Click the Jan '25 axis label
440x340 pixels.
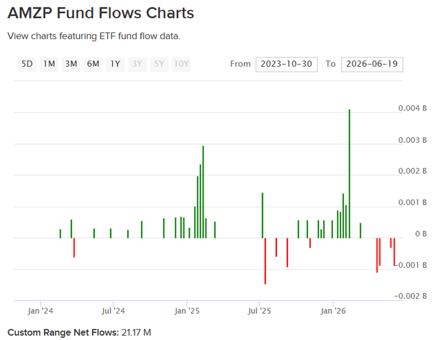point(187,311)
